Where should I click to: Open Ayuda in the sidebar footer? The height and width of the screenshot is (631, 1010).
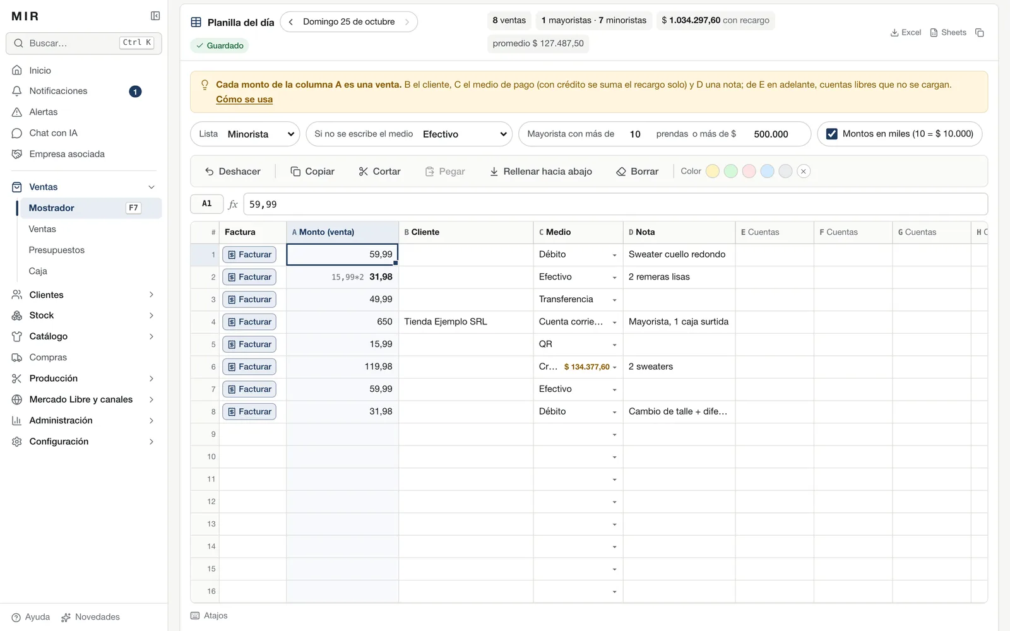coord(31,617)
